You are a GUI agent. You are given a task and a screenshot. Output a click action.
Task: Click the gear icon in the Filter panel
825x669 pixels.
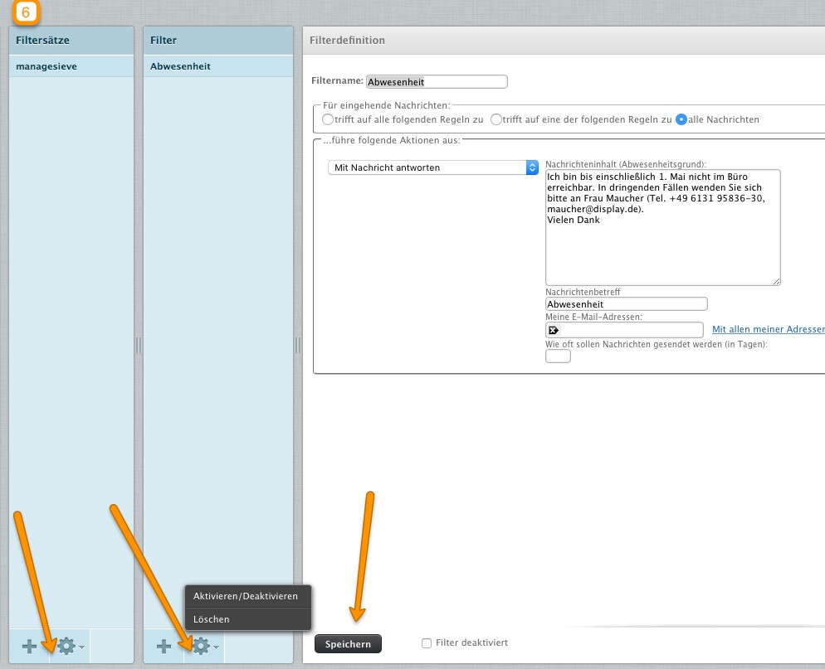203,646
